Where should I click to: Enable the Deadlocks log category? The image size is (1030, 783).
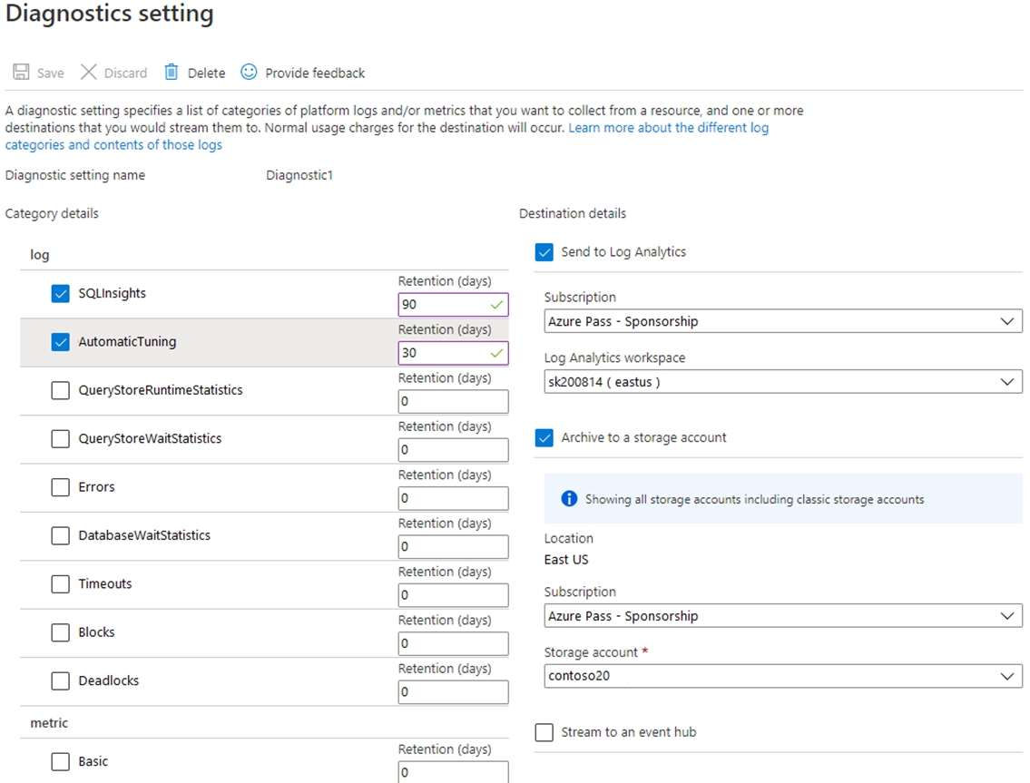pyautogui.click(x=61, y=680)
